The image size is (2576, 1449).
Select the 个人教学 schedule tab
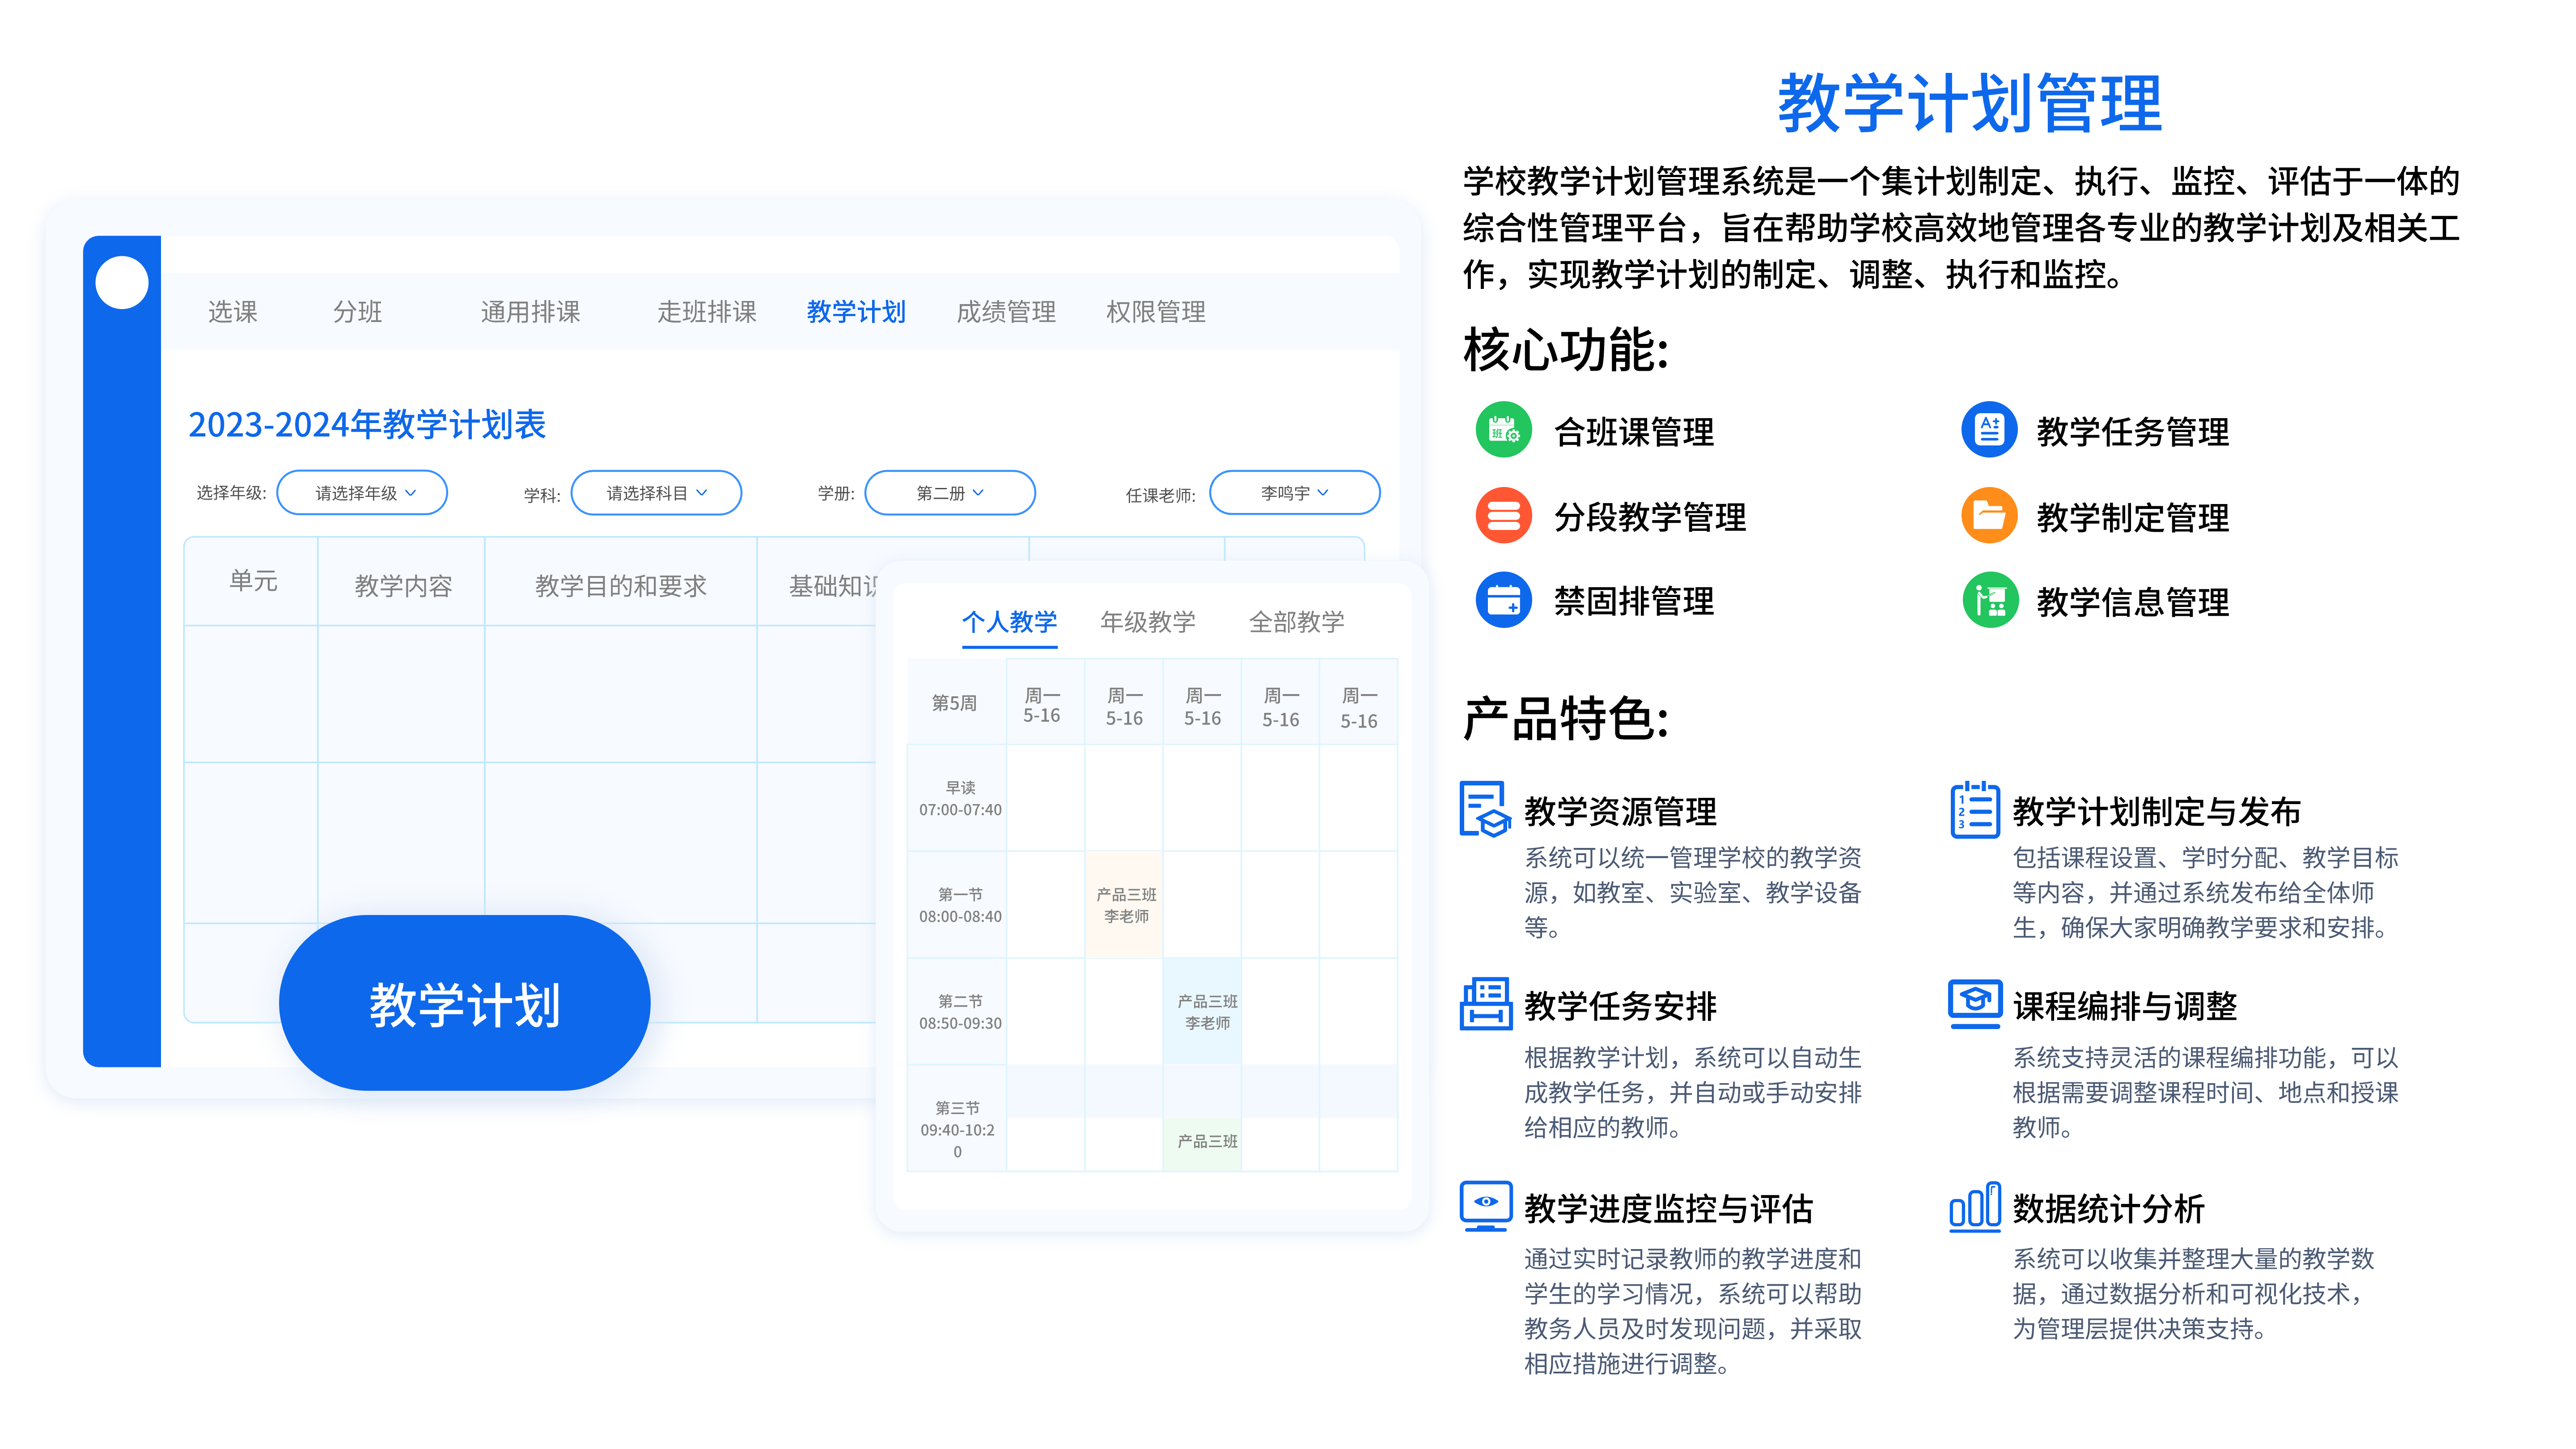pyautogui.click(x=1009, y=622)
